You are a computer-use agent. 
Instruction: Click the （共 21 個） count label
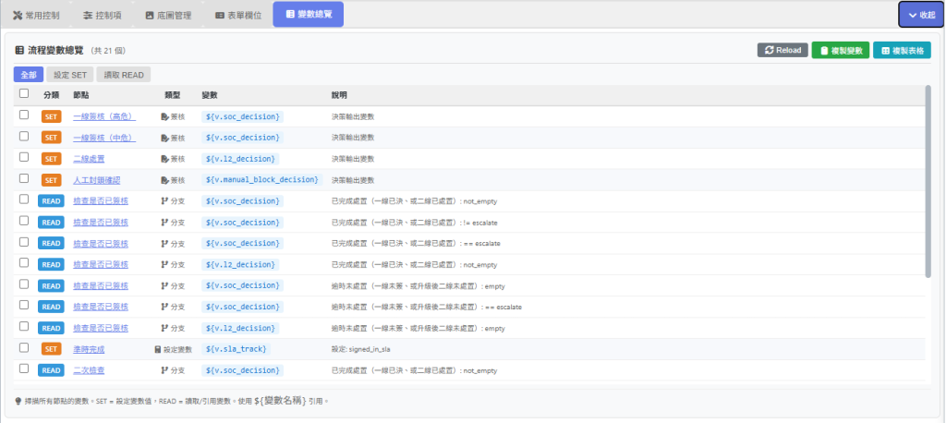(108, 51)
